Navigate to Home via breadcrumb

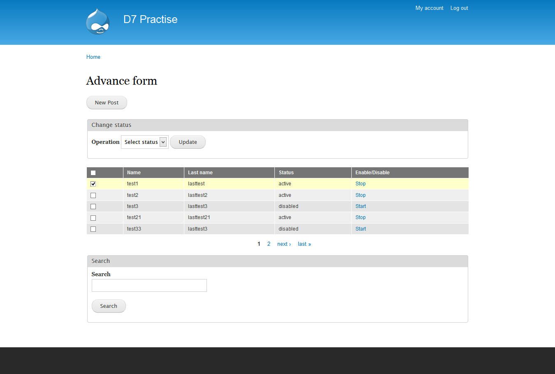click(93, 57)
